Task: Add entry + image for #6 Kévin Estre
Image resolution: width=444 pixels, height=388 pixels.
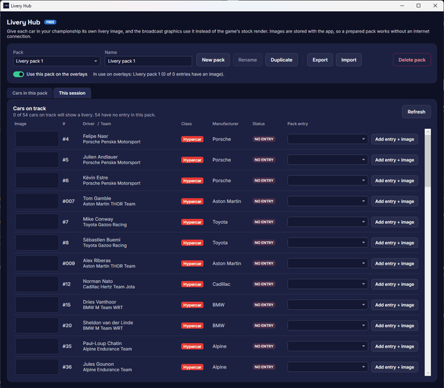Action: coord(395,180)
